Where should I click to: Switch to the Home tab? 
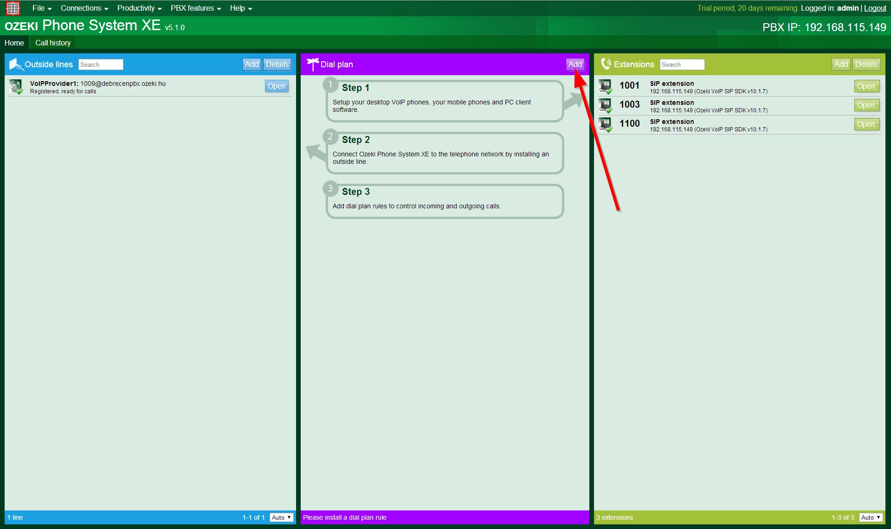point(14,43)
